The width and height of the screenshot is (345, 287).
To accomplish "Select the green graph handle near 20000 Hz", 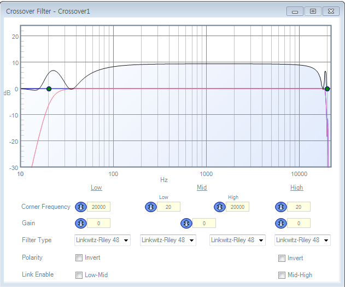I will coord(327,89).
